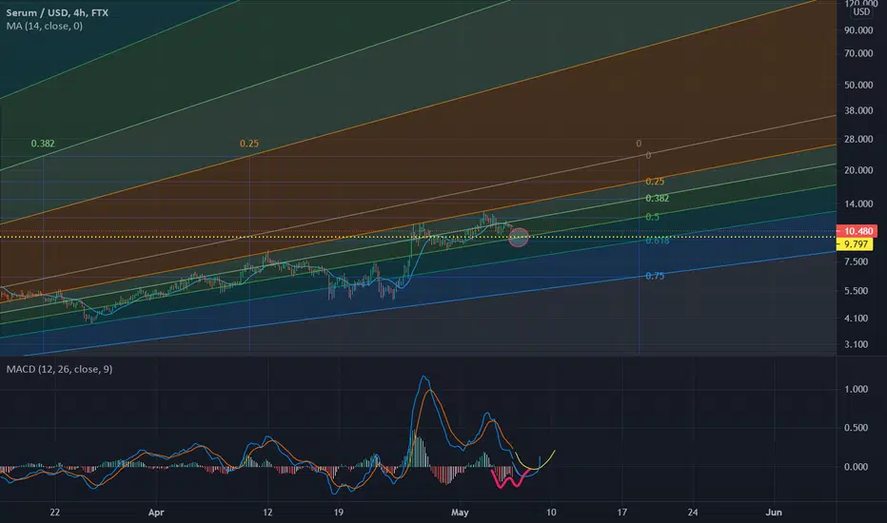Viewport: 887px width, 523px height.
Task: Click the Apr label on the time axis
Action: (156, 513)
